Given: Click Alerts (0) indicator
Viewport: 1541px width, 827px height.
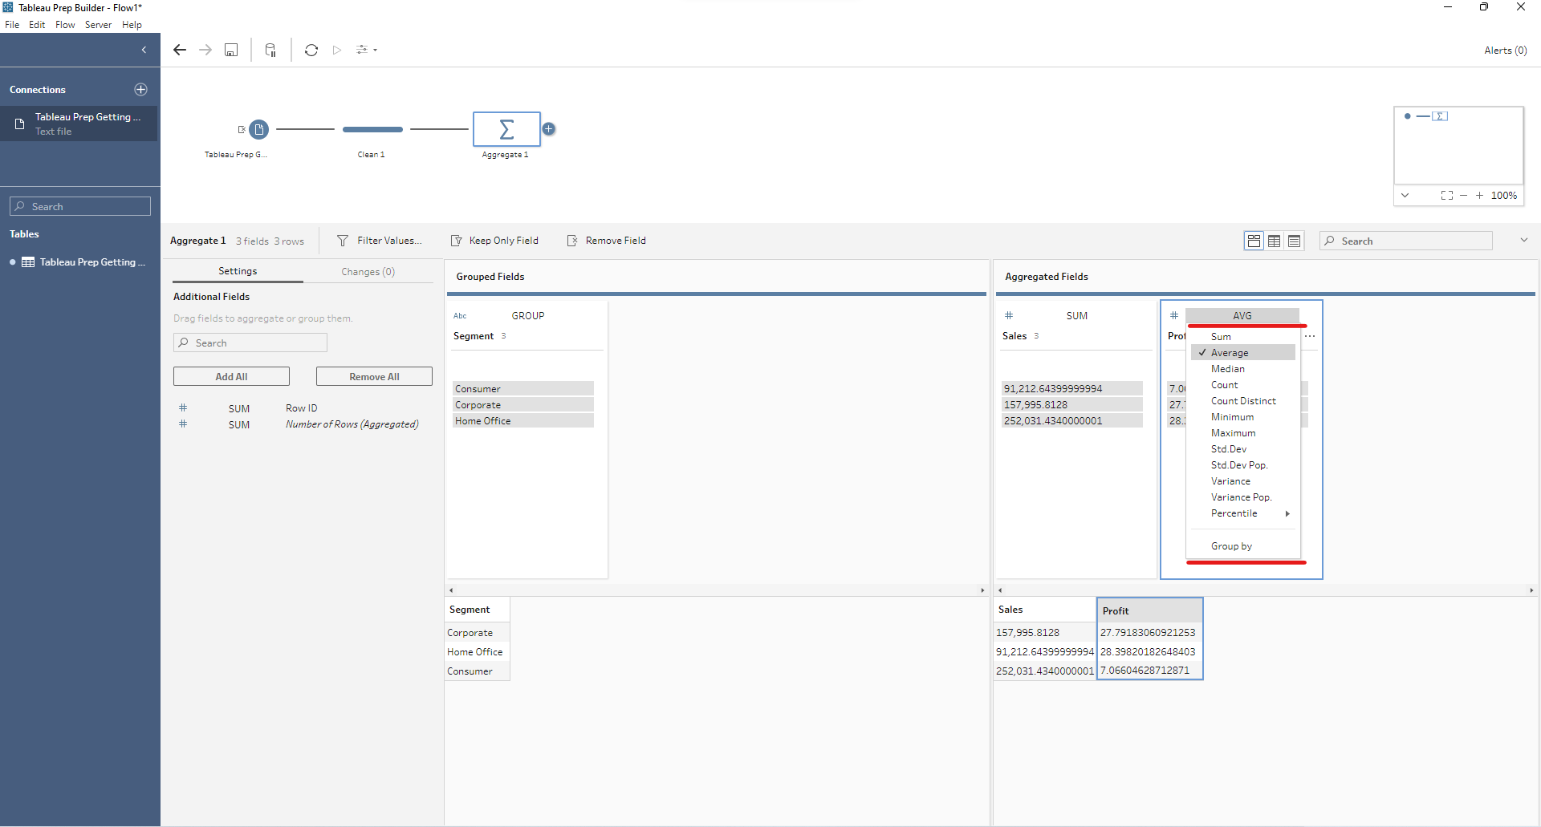Looking at the screenshot, I should (x=1505, y=50).
